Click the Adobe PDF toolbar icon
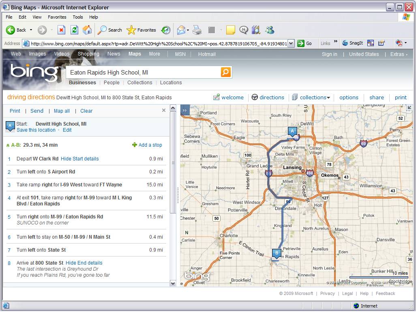The image size is (416, 312). coord(399,43)
